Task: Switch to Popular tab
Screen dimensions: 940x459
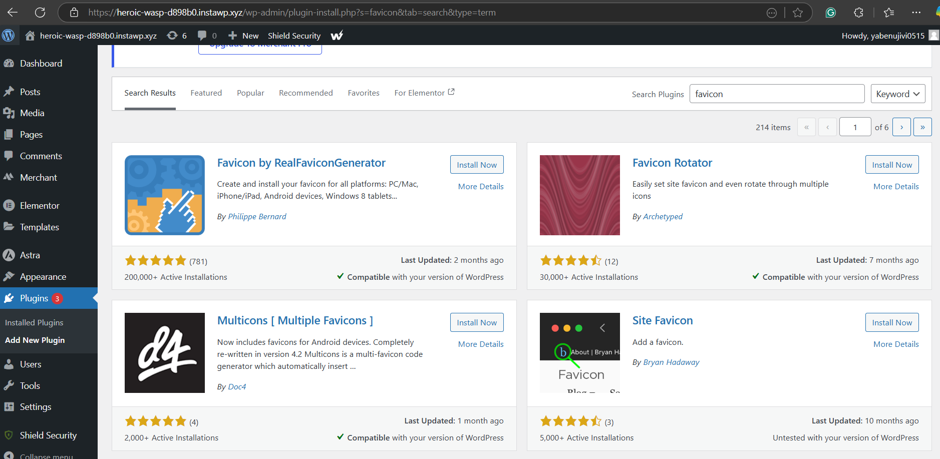Action: coord(250,93)
